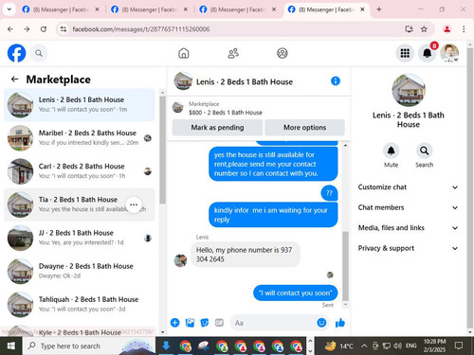Search within the Lenis conversation
The height and width of the screenshot is (355, 474).
(424, 151)
